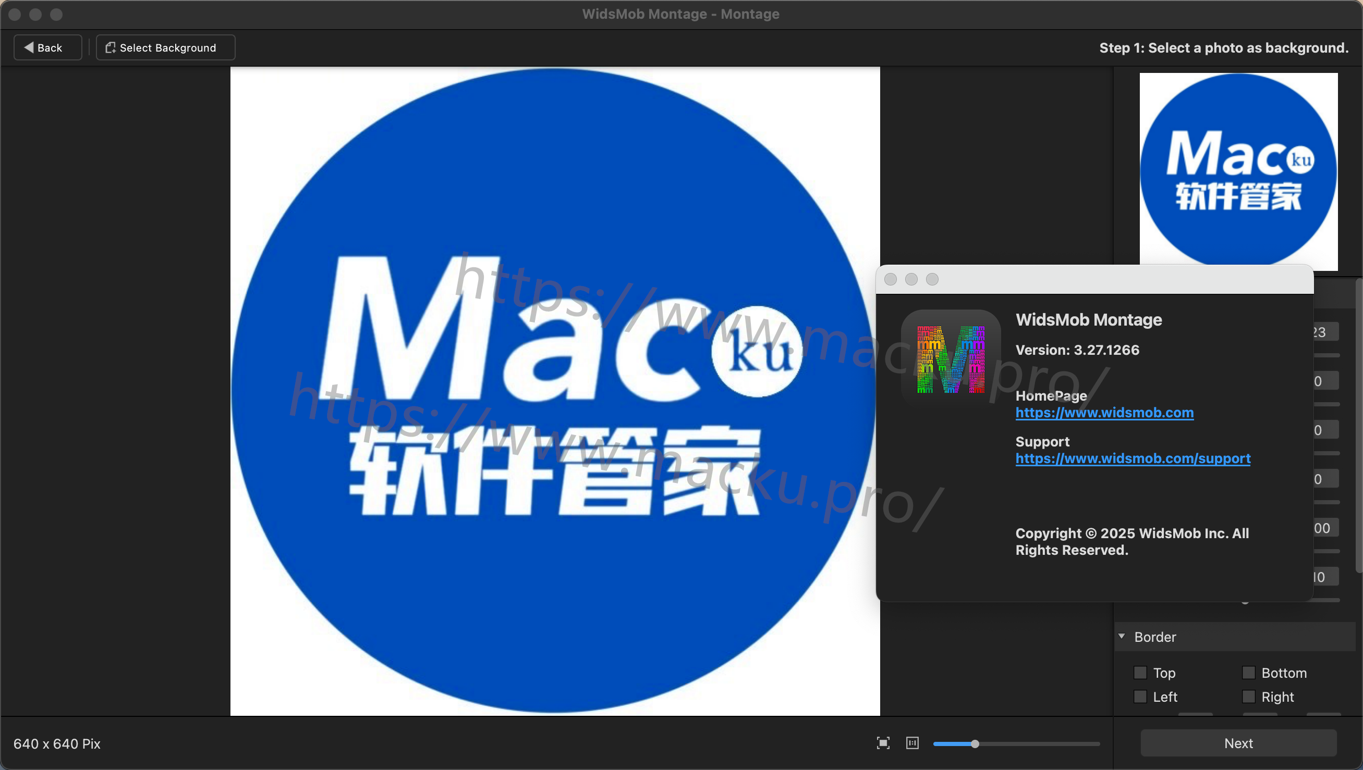Click the 'WidsMob Montage' title in About dialog

pos(1089,320)
